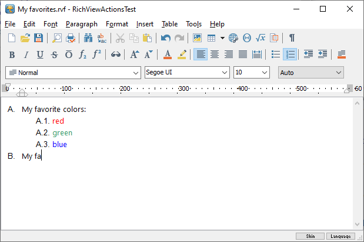Open the Paragraph menu
The height and width of the screenshot is (242, 364).
point(82,24)
